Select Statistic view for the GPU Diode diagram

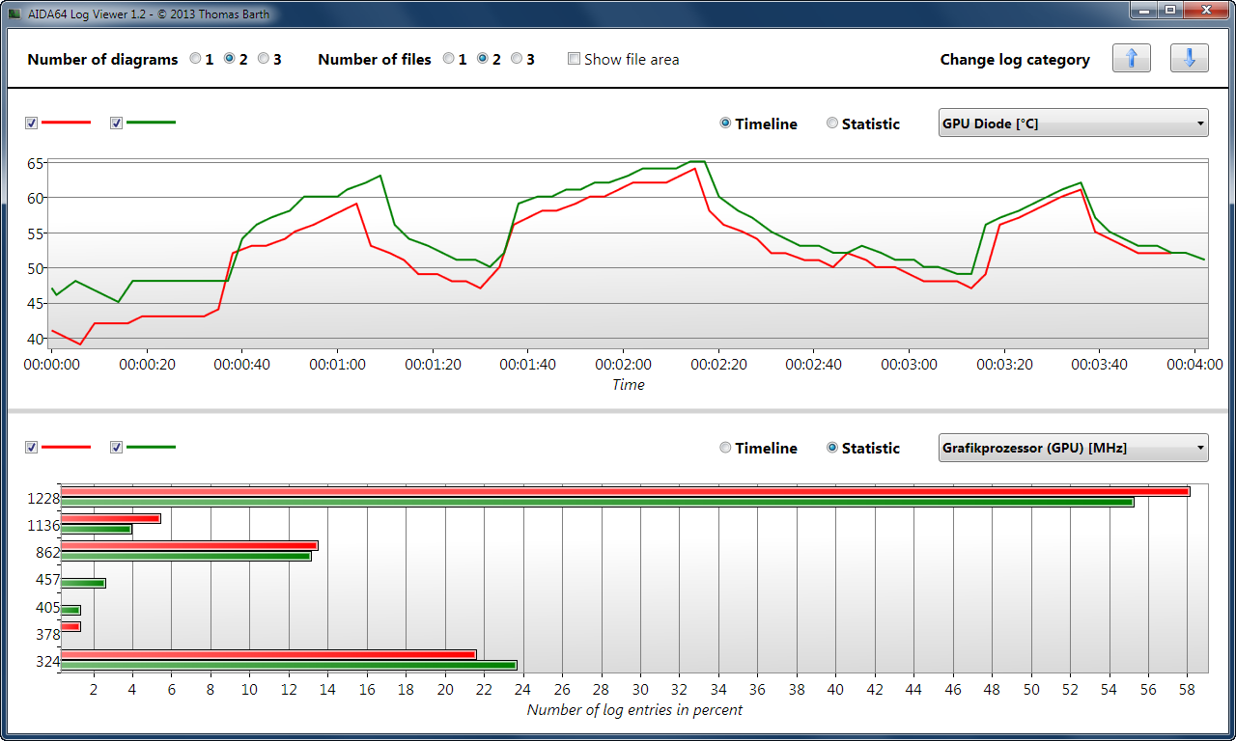point(832,123)
